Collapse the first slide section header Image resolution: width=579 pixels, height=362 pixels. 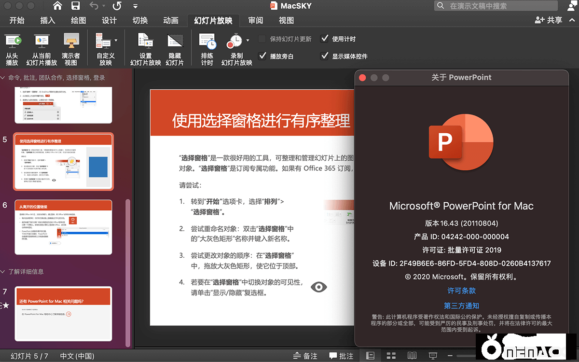coord(3,77)
